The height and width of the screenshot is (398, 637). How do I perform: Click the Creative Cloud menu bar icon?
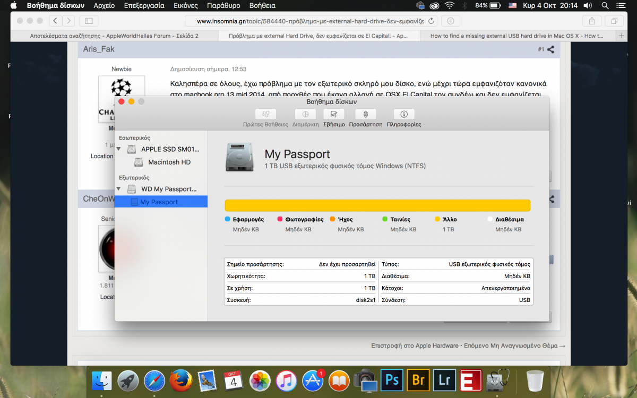pyautogui.click(x=435, y=5)
